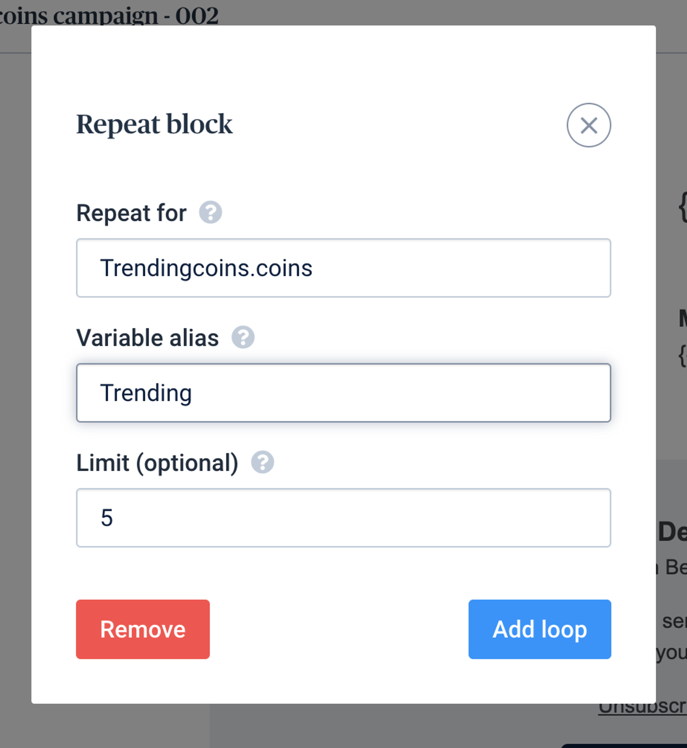The image size is (687, 748).
Task: Click the upper curly brace at right edge
Action: [683, 207]
